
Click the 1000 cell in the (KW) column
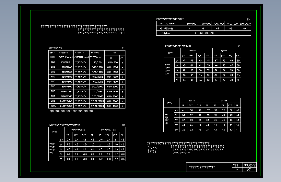(53, 106)
